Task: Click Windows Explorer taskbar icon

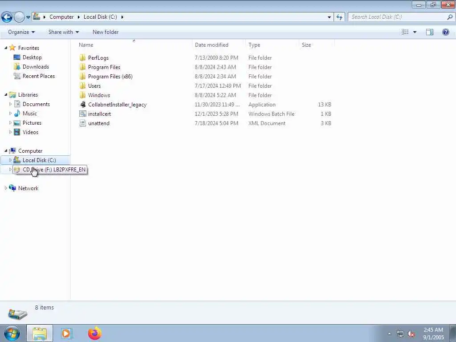Action: (x=40, y=333)
